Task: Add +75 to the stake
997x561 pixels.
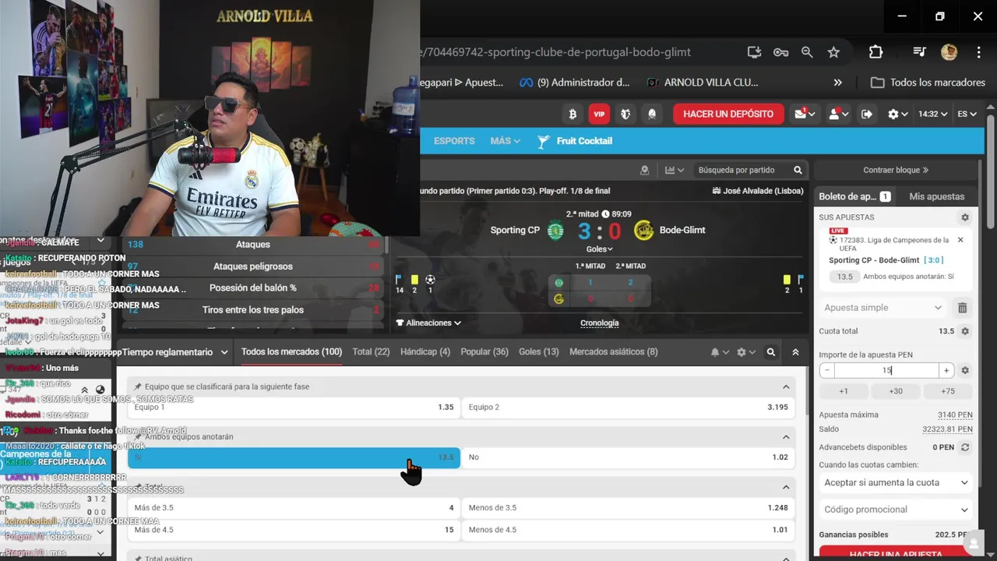Action: click(x=948, y=391)
